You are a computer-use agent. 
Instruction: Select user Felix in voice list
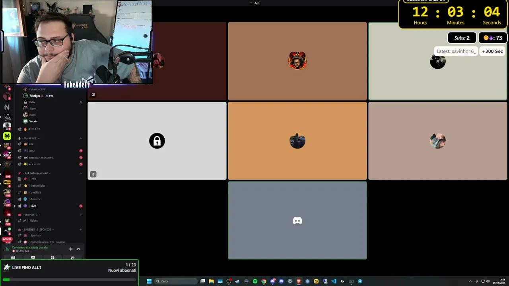(x=32, y=102)
